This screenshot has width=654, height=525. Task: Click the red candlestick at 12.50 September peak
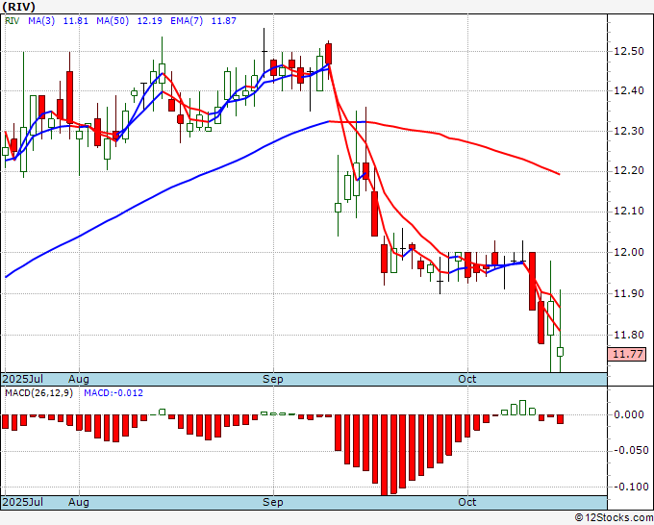tap(329, 54)
